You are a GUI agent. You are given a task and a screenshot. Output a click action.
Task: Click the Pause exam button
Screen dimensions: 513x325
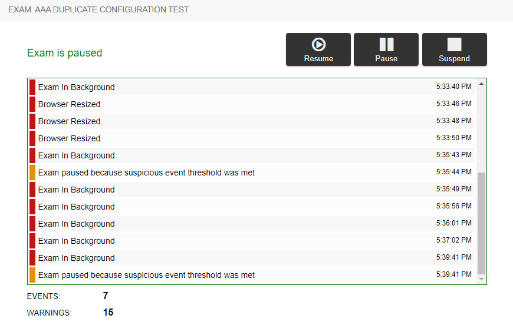[x=386, y=49]
